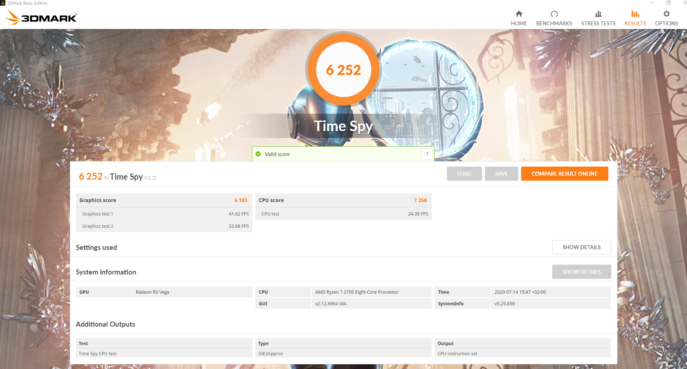This screenshot has width=687, height=369.
Task: Click the SystemInfo version v5.29.839
Action: pos(551,303)
